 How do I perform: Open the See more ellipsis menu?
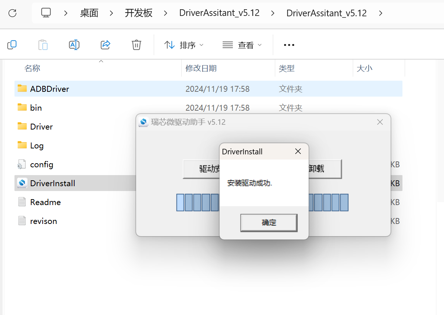pyautogui.click(x=289, y=44)
